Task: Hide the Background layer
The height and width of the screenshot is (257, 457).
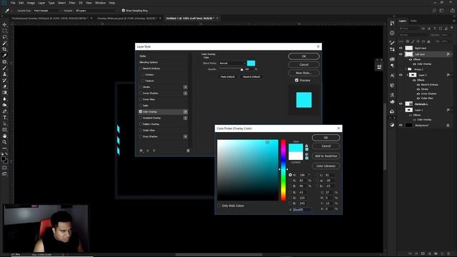Action: coord(401,126)
